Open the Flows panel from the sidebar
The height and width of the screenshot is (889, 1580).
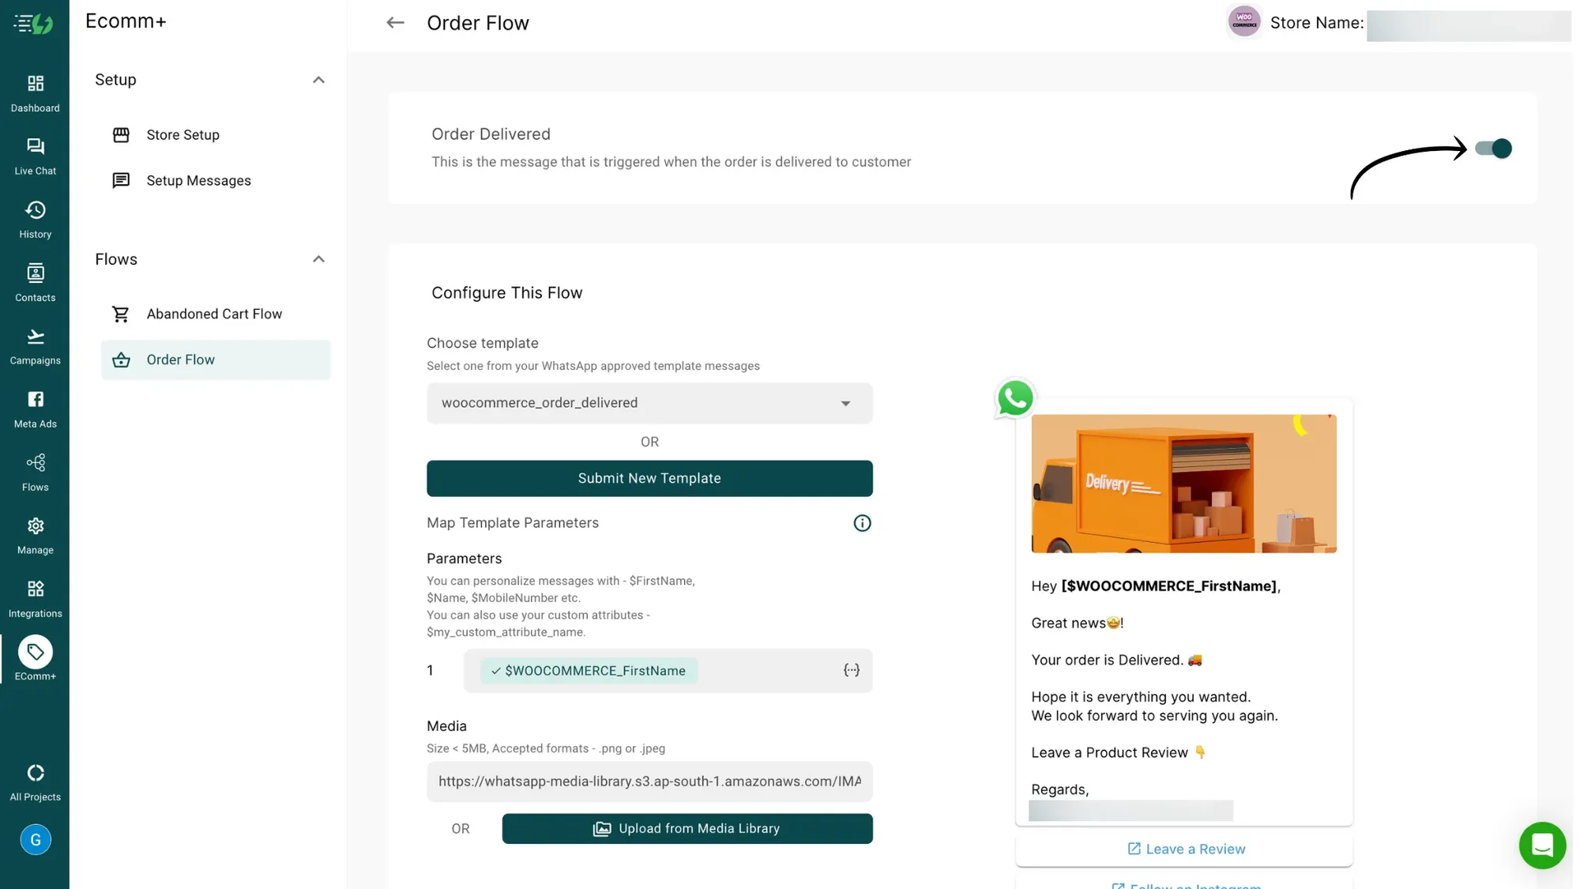pos(35,471)
